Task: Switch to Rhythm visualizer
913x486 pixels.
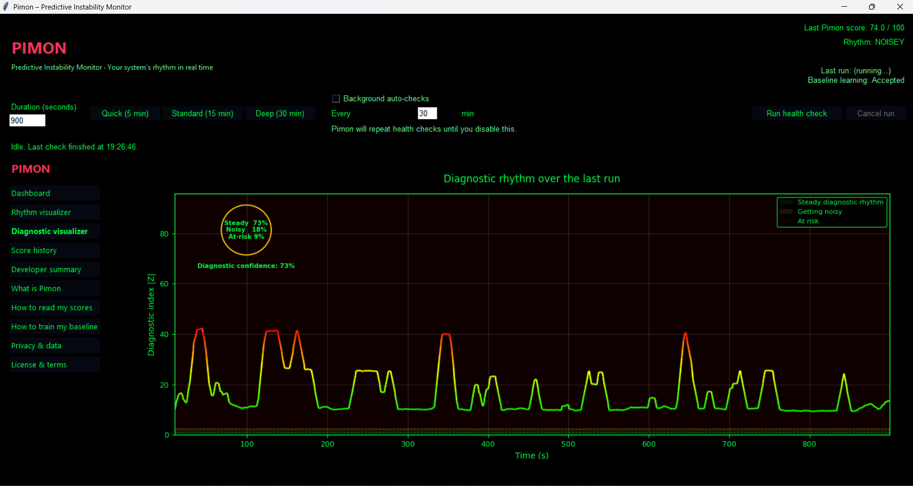Action: 55,212
